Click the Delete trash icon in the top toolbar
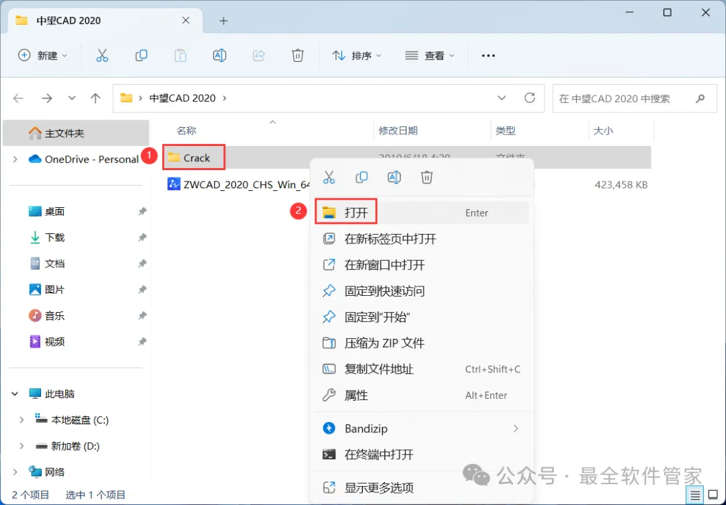Viewport: 726px width, 505px height. (x=298, y=56)
